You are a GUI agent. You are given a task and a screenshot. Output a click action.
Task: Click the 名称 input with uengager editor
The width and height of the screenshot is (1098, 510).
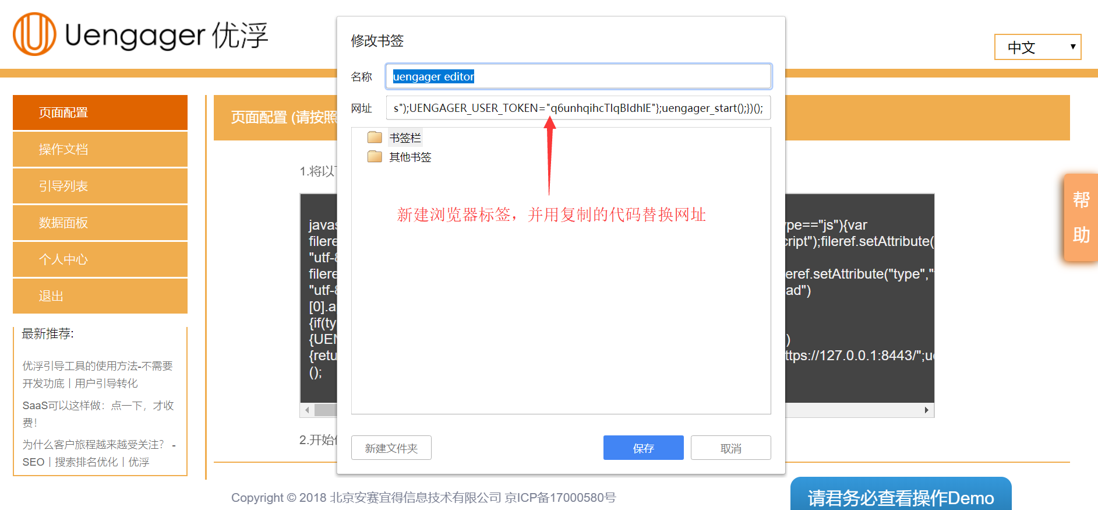[x=578, y=76]
